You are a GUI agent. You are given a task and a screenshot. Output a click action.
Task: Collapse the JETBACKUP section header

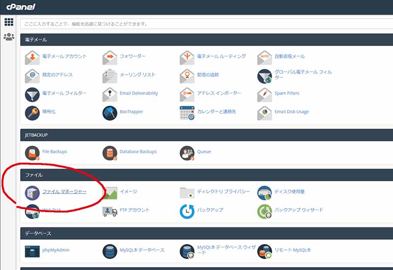tap(206, 134)
